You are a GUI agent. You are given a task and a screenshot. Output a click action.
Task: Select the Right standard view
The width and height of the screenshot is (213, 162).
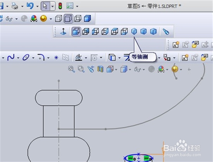point(105,31)
